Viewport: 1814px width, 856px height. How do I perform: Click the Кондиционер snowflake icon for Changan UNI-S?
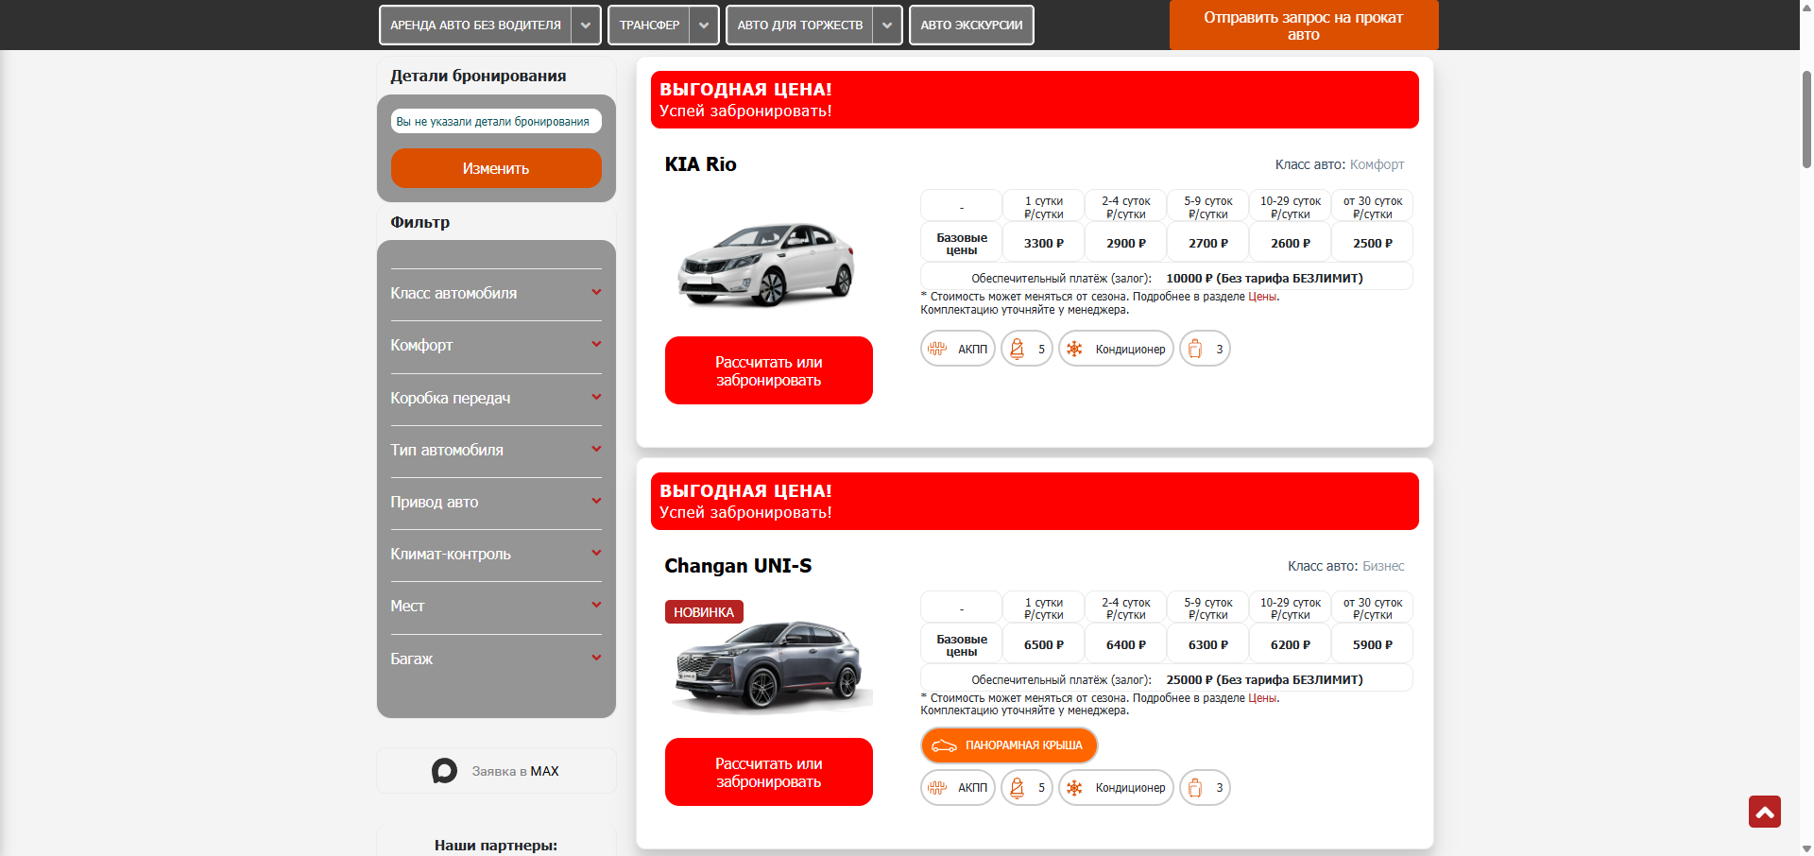[x=1075, y=787]
